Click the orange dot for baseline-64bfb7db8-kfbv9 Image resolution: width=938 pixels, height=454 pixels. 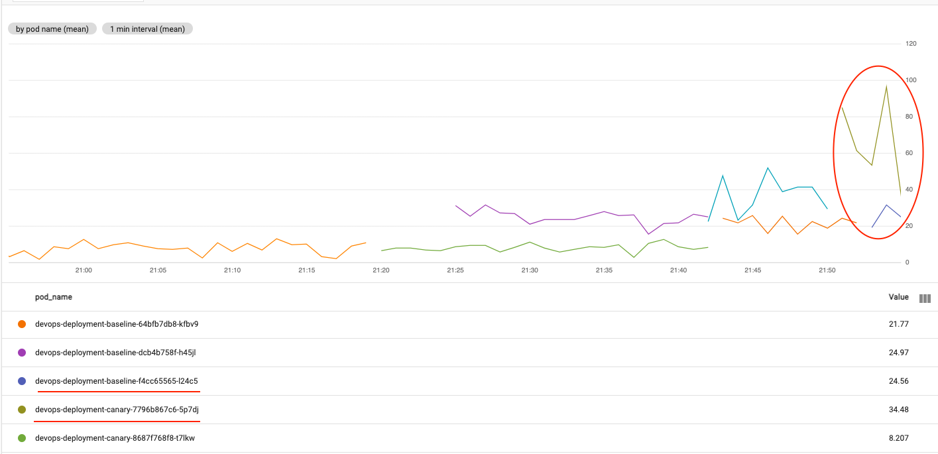tap(22, 324)
